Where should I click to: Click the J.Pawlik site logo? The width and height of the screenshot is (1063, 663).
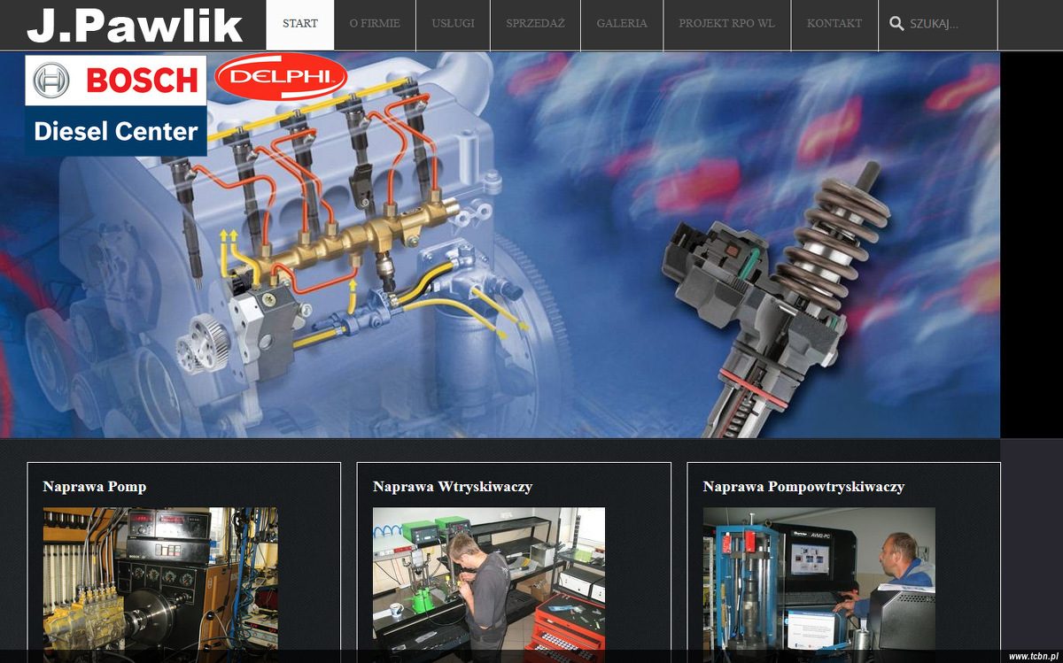(135, 26)
